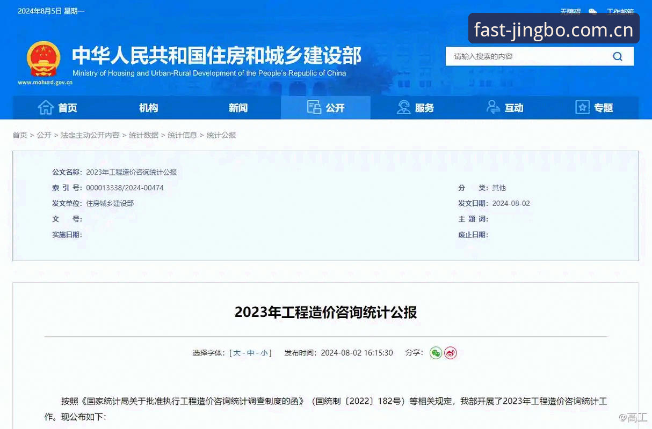Click the document icon beside 公开
The height and width of the screenshot is (429, 652).
click(314, 107)
